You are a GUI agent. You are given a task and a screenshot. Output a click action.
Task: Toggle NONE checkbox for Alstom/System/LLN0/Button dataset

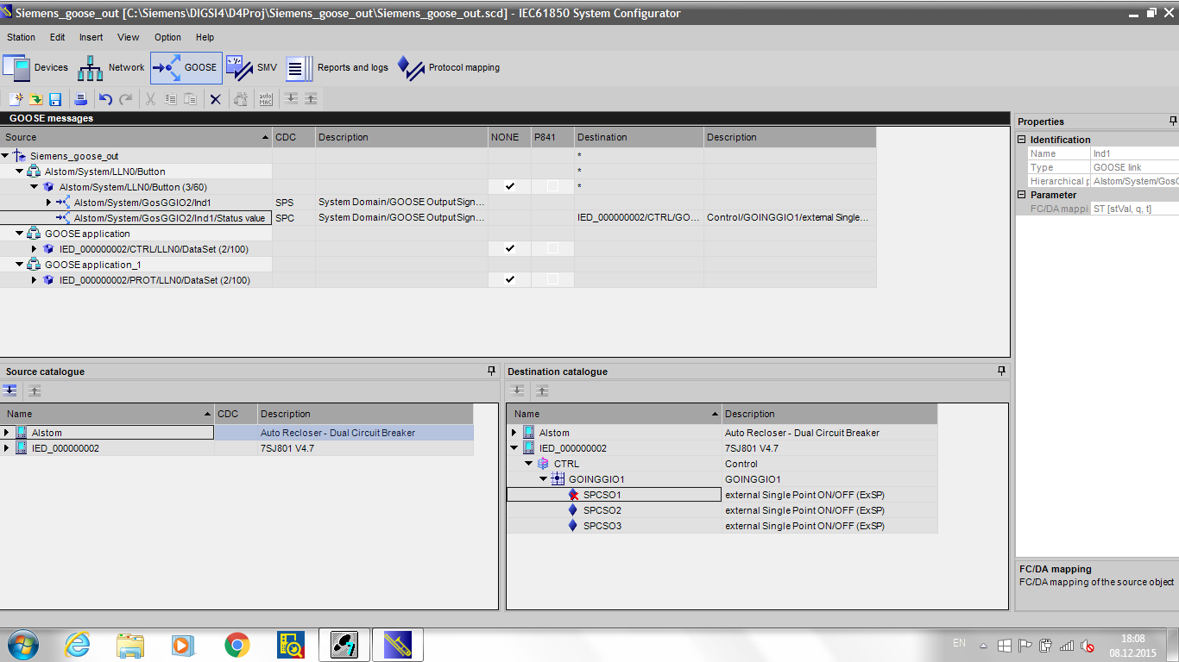[508, 186]
